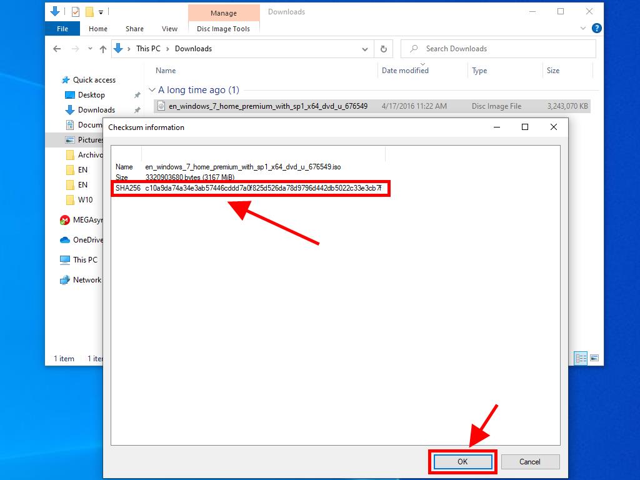Viewport: 640px width, 480px height.
Task: Open Explorer Help question mark icon
Action: (596, 28)
